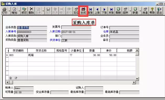Click the 删除 (Delete) toolbar icon
The image size is (165, 100).
(x=31, y=11)
